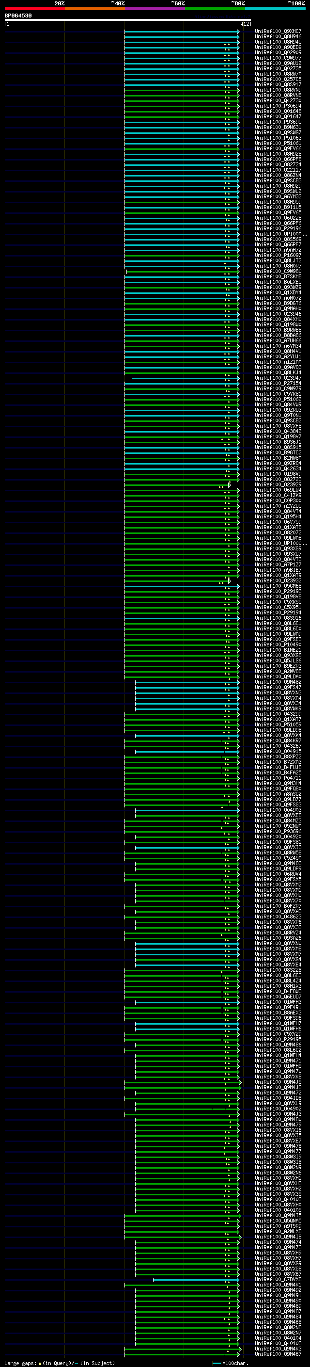This screenshot has width=310, height=1367.
Task: Open hit UniRef100_A9QED9
Action: pos(278,47)
